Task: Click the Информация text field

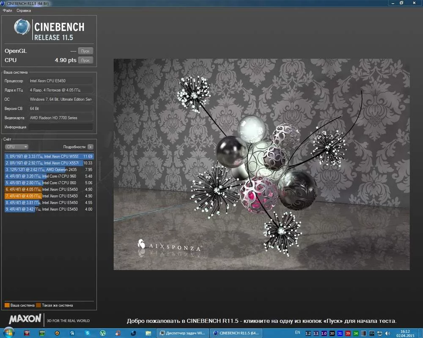Action: (x=60, y=127)
